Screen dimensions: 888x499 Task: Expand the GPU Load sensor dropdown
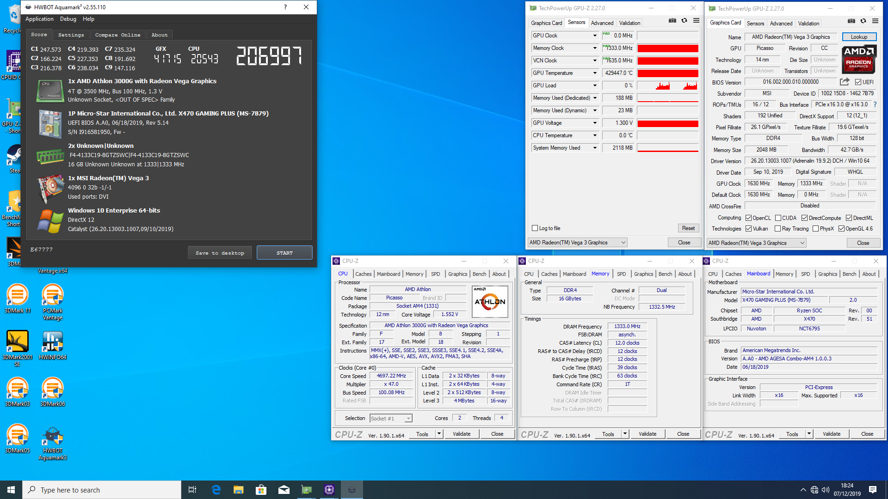coord(595,85)
